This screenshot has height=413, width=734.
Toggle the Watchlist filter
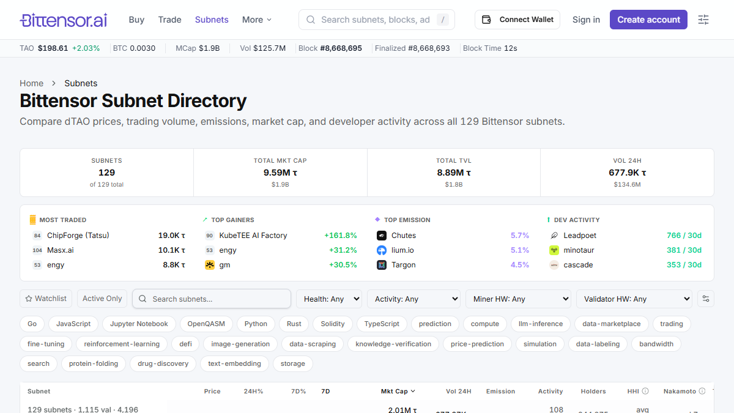coord(46,299)
